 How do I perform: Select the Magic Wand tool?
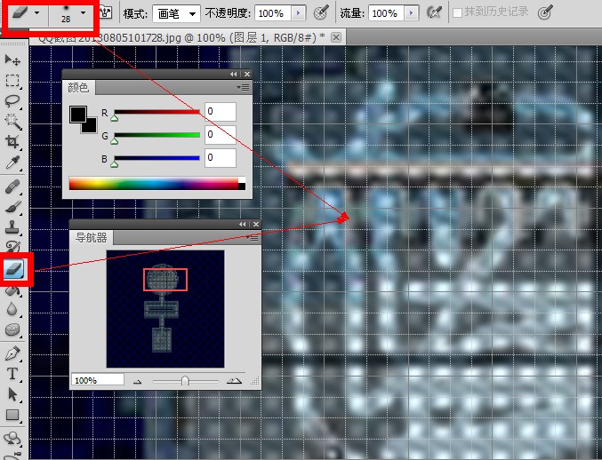(12, 121)
